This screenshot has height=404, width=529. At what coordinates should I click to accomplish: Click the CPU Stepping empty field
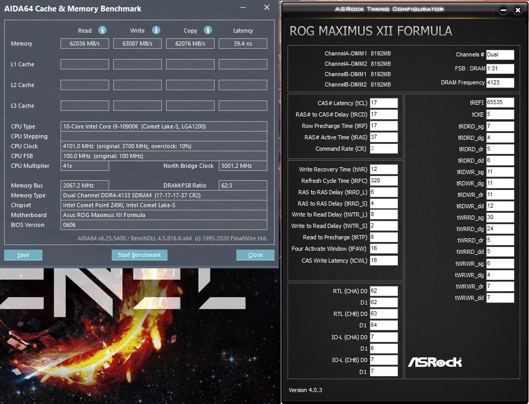pyautogui.click(x=163, y=136)
